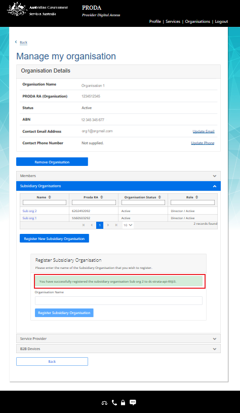
Task: Collapse the Subsidiary Organisations section
Action: (x=118, y=186)
